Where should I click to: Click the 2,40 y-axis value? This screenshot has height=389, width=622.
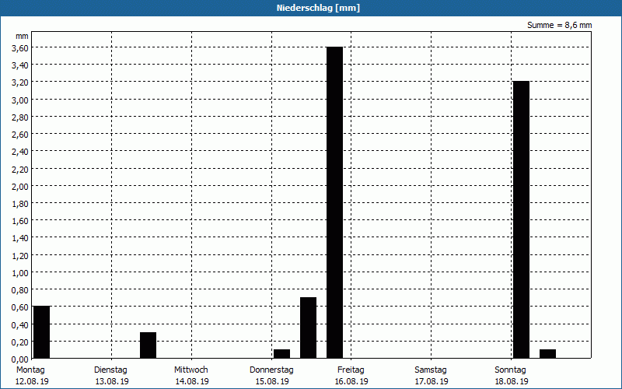tap(20, 152)
